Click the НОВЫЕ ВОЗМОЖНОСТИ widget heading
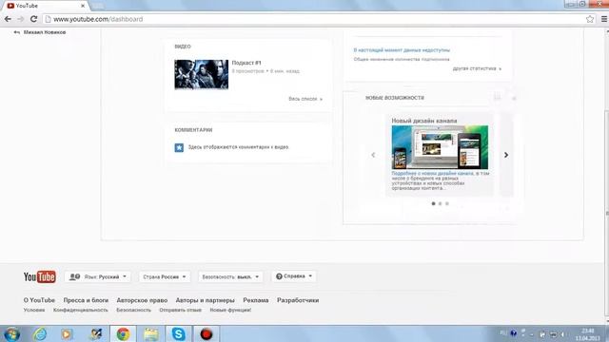The width and height of the screenshot is (609, 342). [x=395, y=98]
